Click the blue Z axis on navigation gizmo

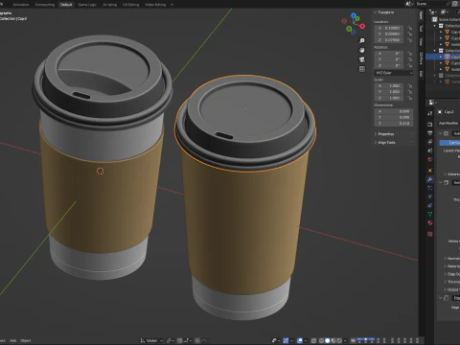(x=353, y=15)
